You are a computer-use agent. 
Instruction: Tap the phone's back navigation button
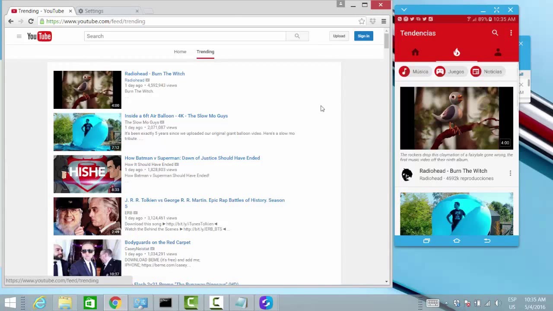click(x=487, y=241)
